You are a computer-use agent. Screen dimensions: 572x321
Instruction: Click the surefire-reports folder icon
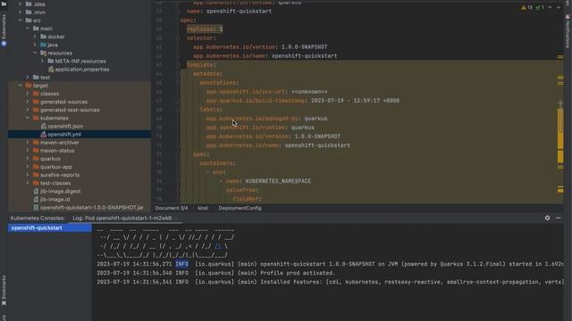click(x=36, y=175)
